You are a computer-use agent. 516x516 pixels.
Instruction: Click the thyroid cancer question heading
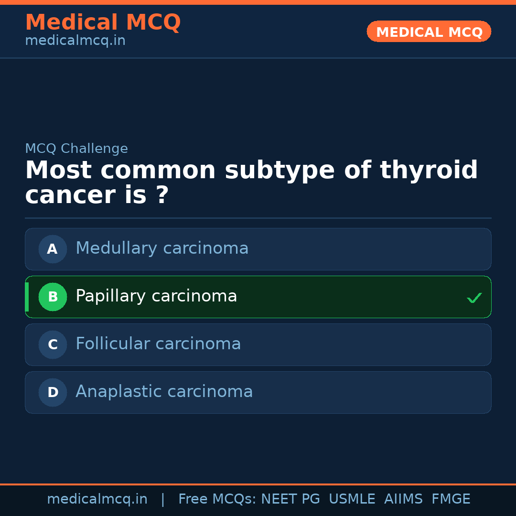(x=251, y=183)
